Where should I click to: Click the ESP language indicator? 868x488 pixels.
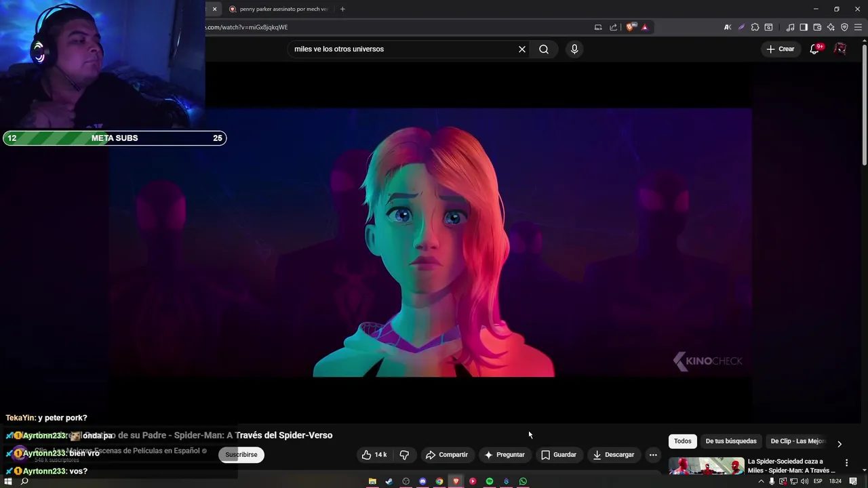coord(818,481)
